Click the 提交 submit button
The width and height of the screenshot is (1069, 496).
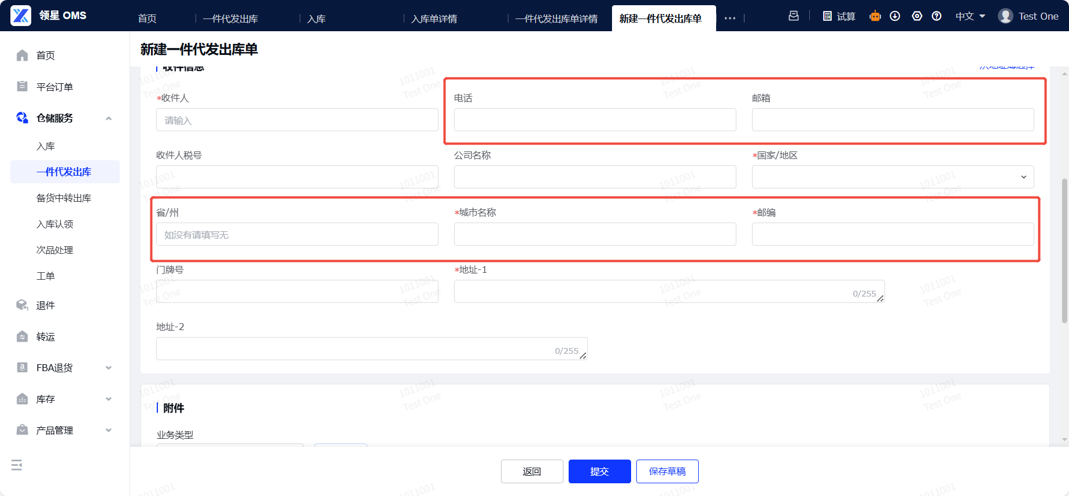(599, 471)
